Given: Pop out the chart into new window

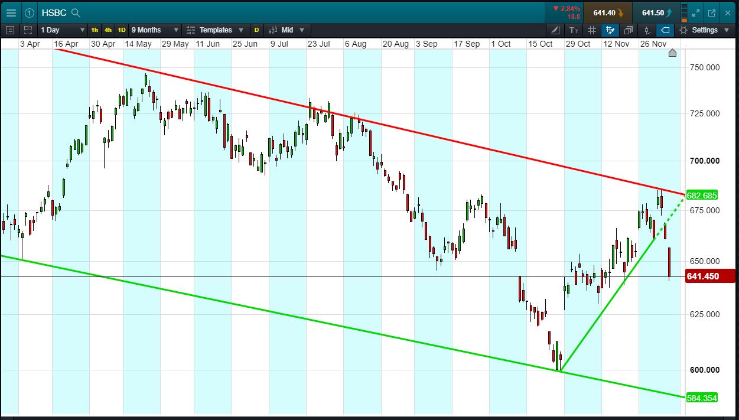Looking at the screenshot, I should tap(711, 12).
